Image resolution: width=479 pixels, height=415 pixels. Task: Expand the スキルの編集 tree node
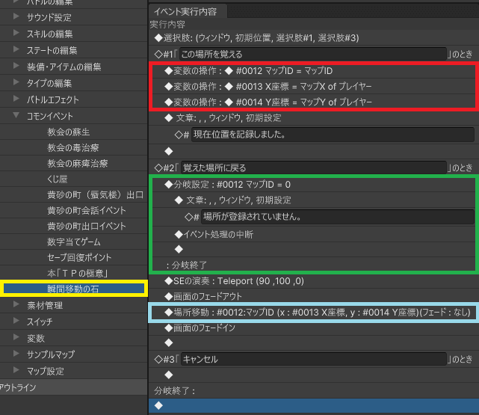(16, 34)
